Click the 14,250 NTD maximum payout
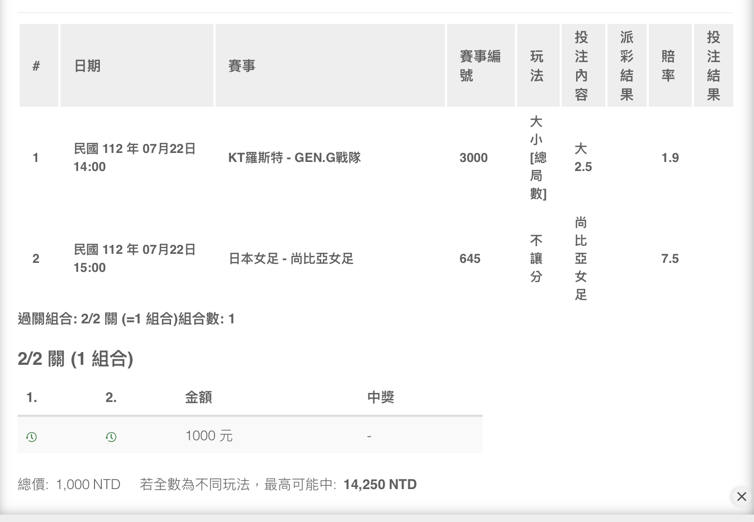 (x=380, y=484)
